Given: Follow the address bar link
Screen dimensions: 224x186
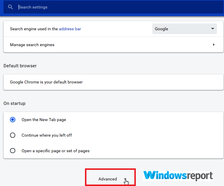Looking at the screenshot, I should pos(70,29).
